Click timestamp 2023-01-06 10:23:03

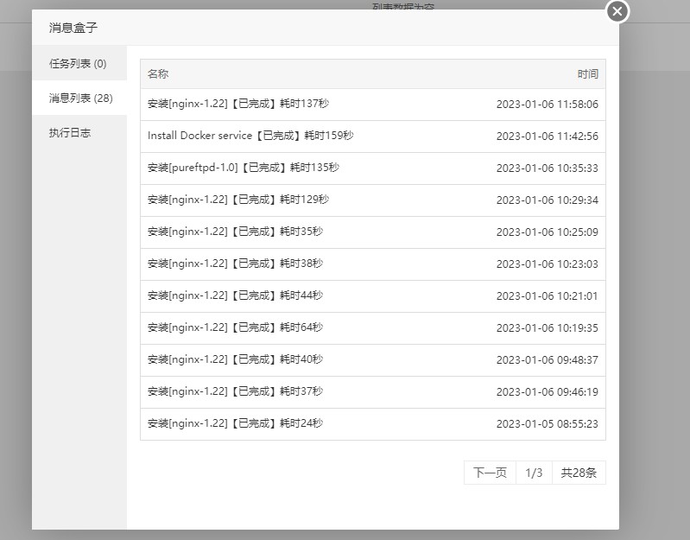tap(547, 264)
